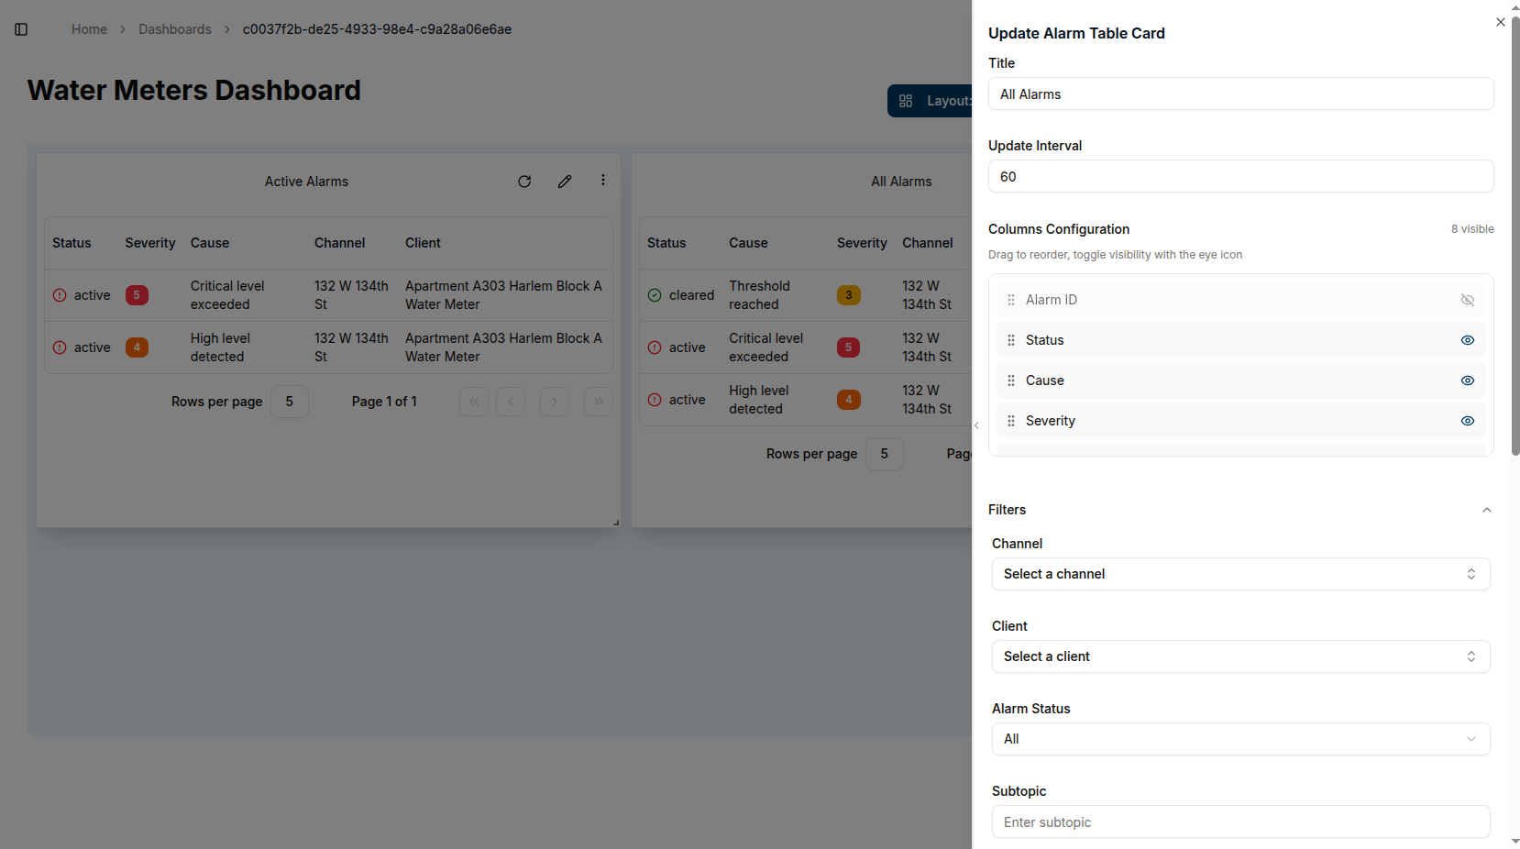Close the Update Alarm Table Card panel
This screenshot has width=1520, height=849.
1501,22
